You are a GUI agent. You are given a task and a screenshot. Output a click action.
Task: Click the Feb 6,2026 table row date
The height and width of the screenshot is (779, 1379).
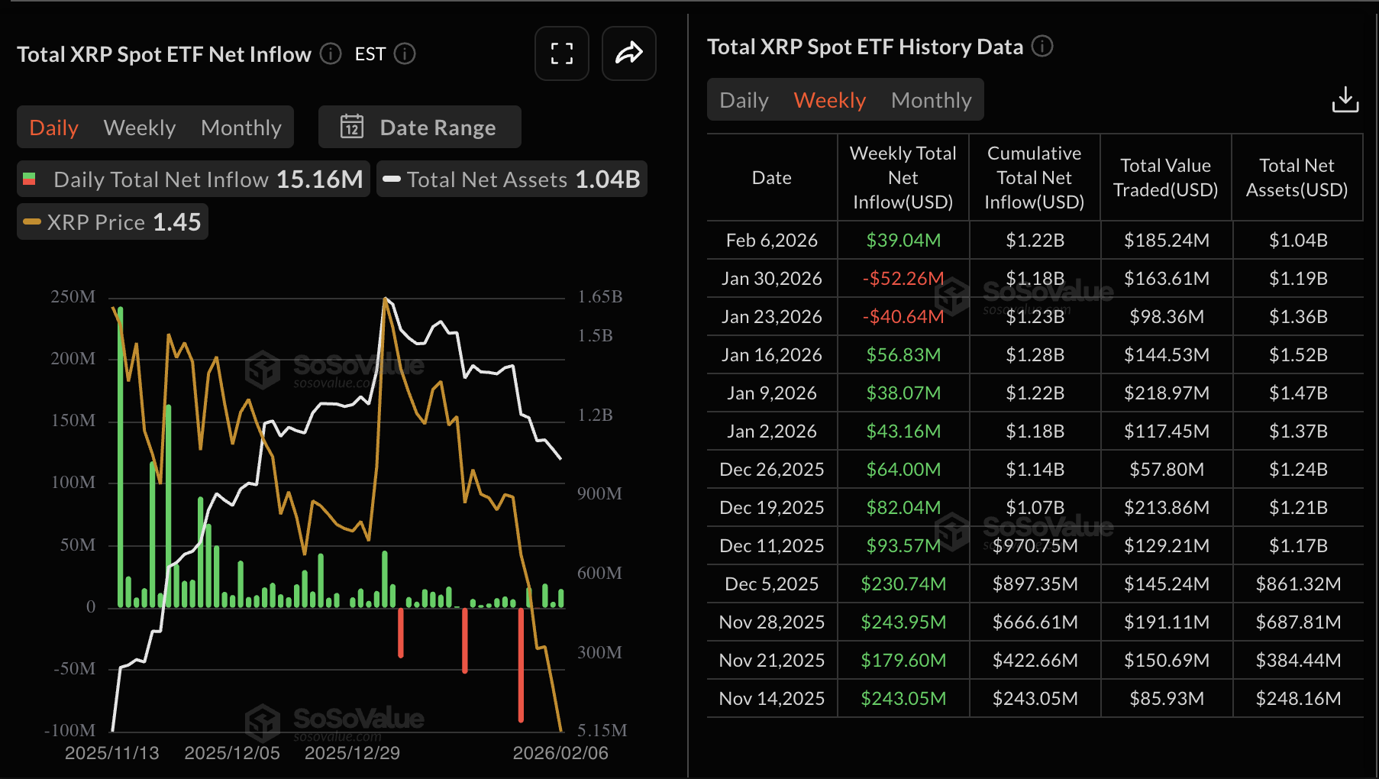771,241
